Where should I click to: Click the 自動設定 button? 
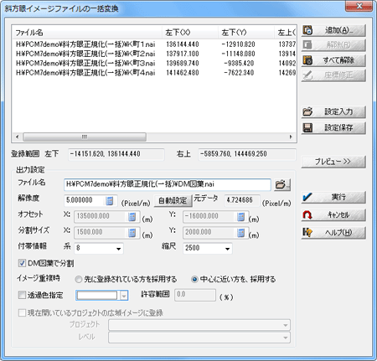173,200
